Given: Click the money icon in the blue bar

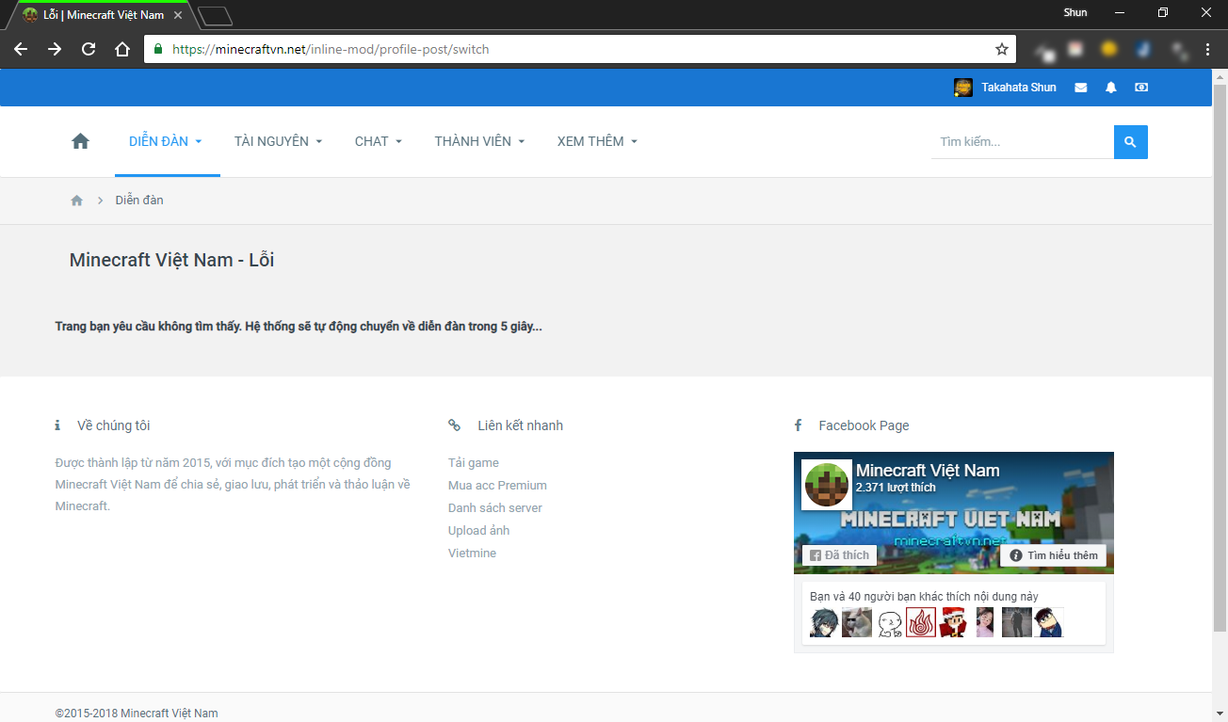Looking at the screenshot, I should pyautogui.click(x=1141, y=88).
